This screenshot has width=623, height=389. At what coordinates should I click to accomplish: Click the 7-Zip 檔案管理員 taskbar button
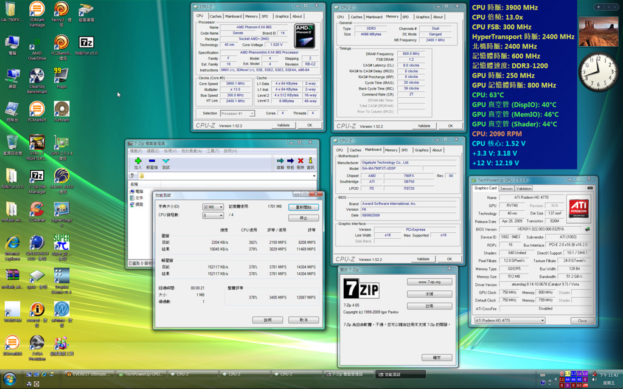tap(349, 374)
